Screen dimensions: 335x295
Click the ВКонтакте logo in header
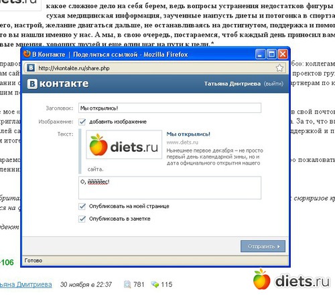tap(58, 84)
